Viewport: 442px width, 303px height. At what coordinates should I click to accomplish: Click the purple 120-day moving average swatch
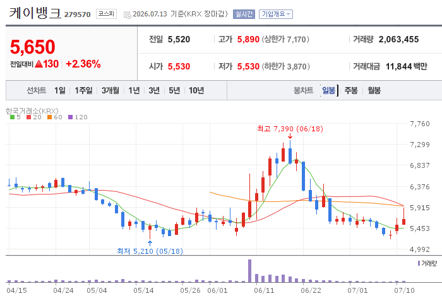[x=71, y=117]
